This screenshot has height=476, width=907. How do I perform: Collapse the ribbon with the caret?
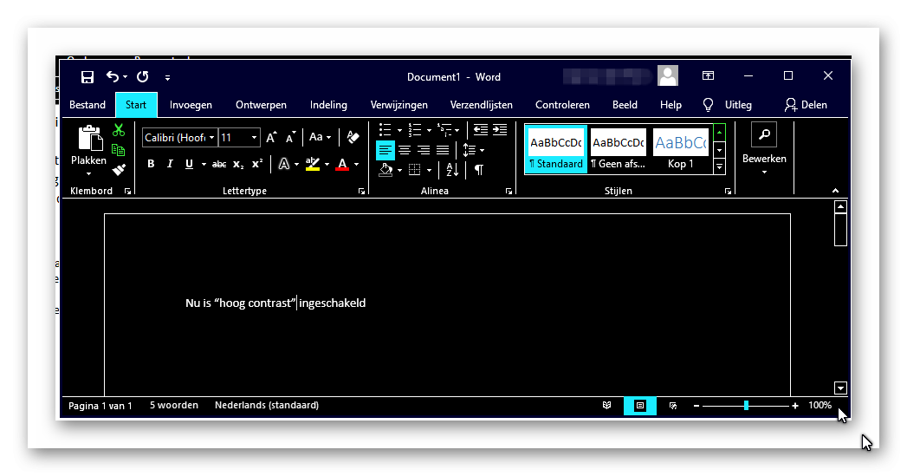[x=835, y=191]
